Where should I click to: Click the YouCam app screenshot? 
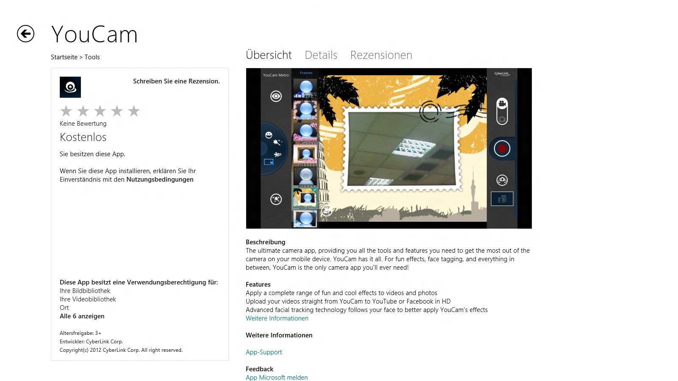(389, 148)
